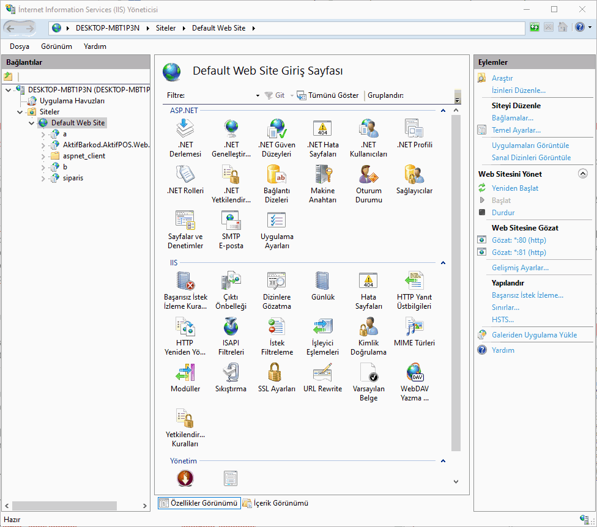Browse site via Gözat *:80 (http)
The height and width of the screenshot is (527, 597).
click(x=519, y=240)
